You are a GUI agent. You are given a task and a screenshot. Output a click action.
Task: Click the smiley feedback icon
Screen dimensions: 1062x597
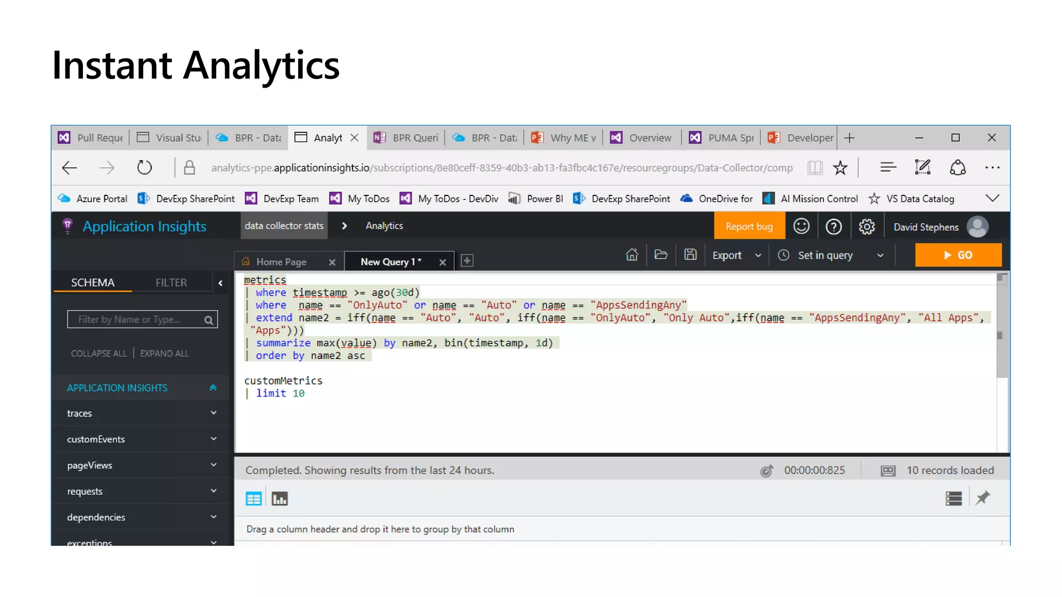801,226
